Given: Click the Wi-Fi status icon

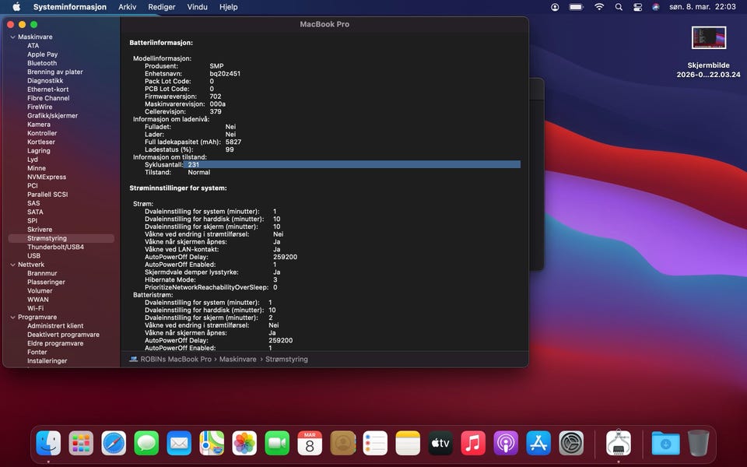Looking at the screenshot, I should [x=598, y=6].
